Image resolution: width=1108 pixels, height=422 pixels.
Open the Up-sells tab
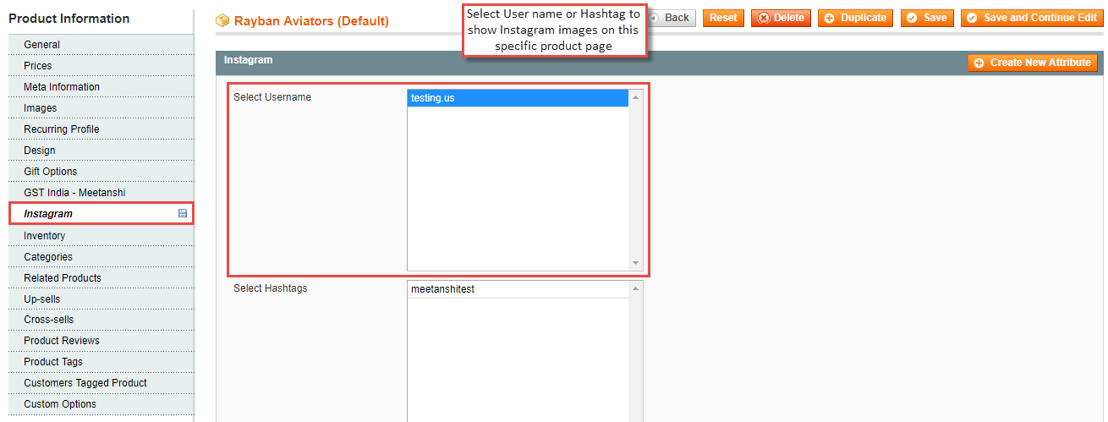point(101,299)
